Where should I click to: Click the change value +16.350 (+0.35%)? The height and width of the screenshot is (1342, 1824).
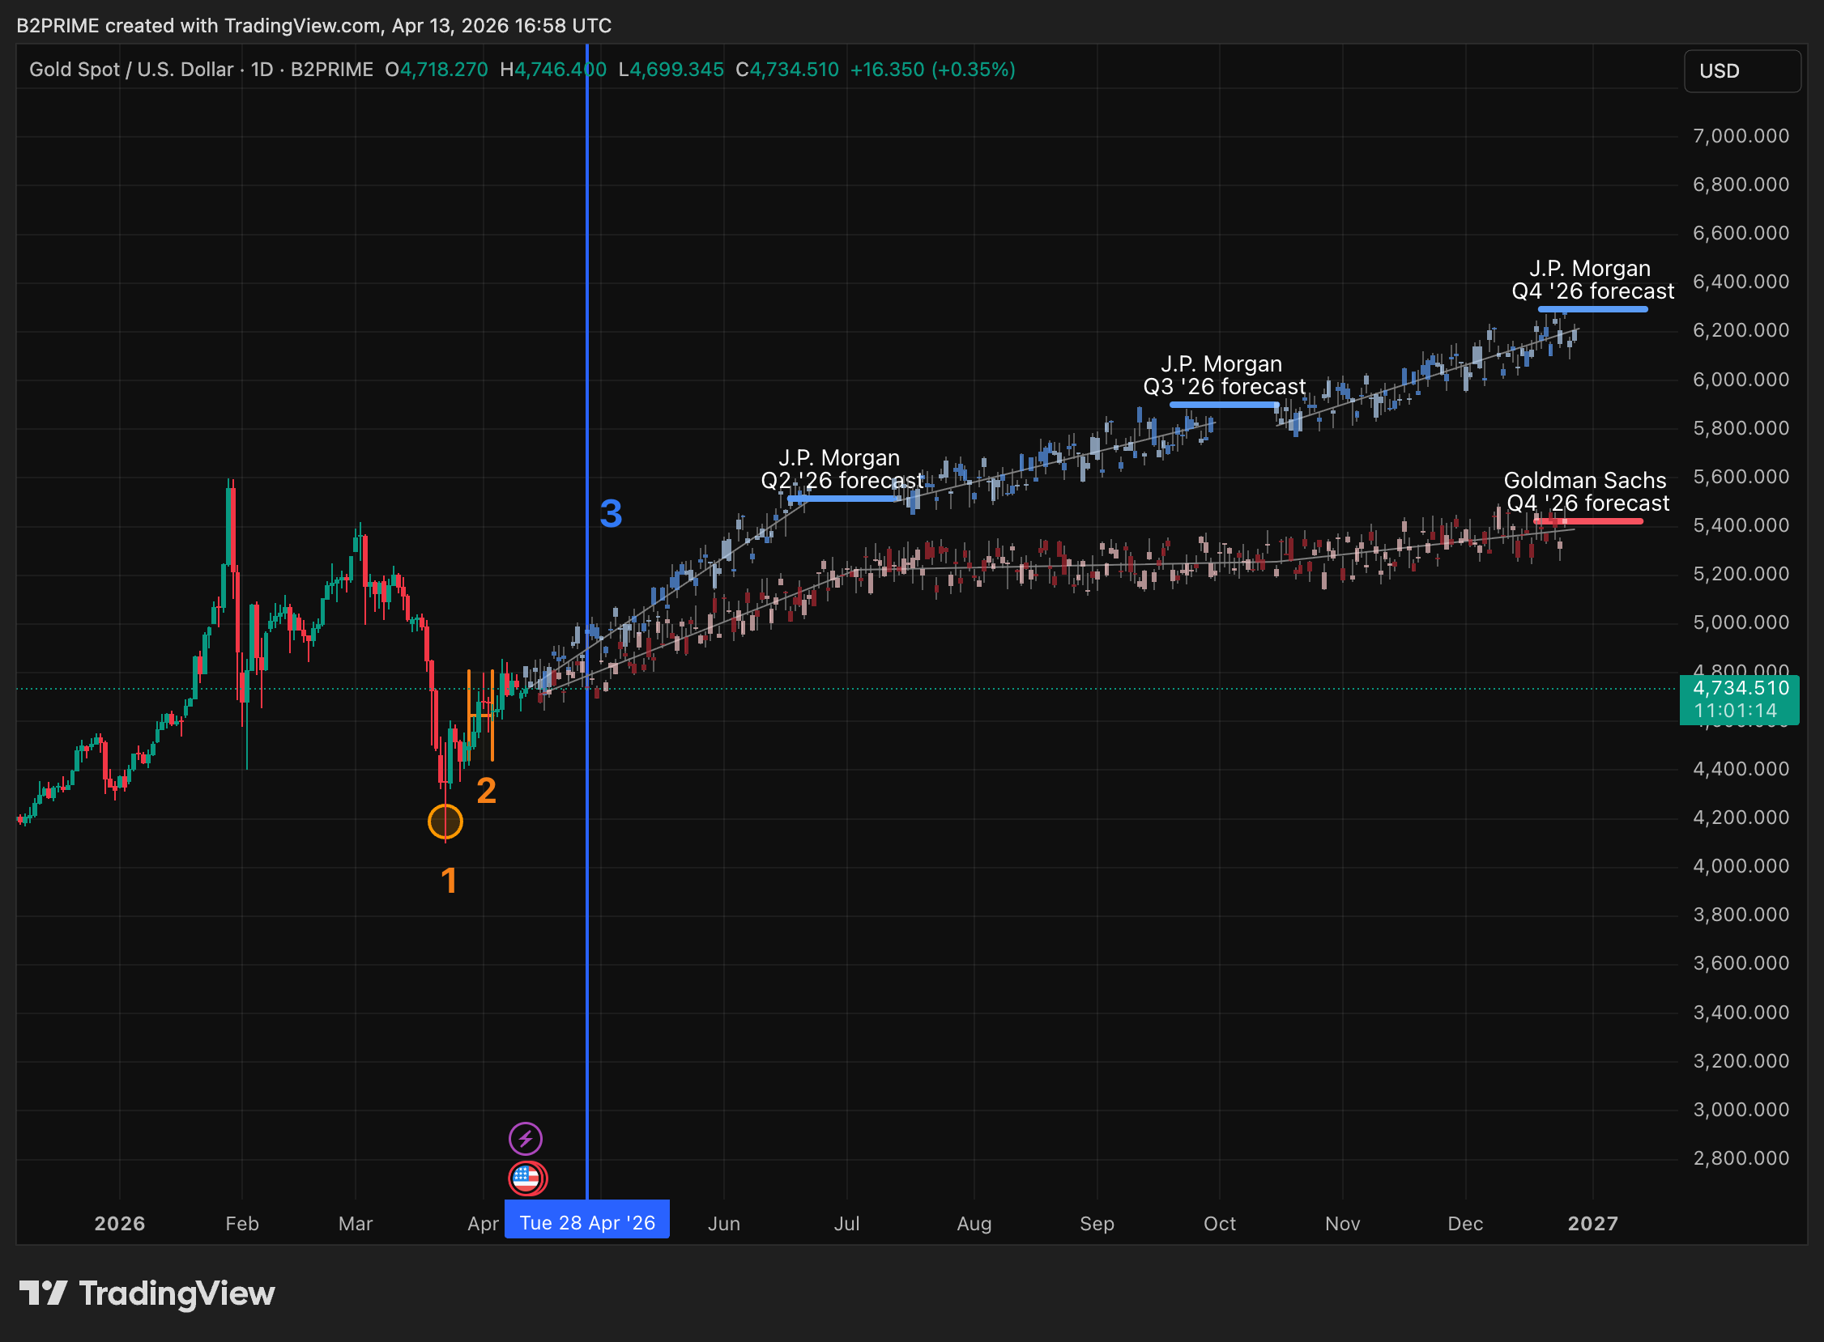pos(933,70)
